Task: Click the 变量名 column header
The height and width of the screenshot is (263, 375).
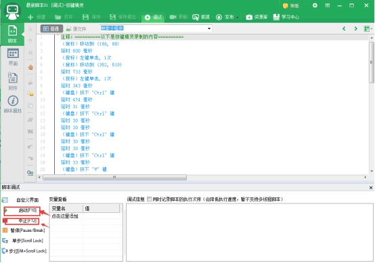Action: [x=66, y=208]
